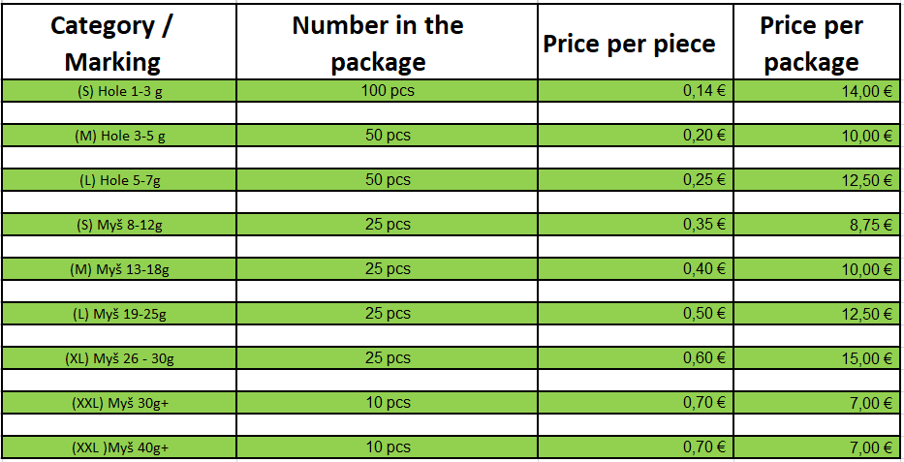Select the (XXL) Myš 30g+ cell
This screenshot has height=462, width=904.
click(x=119, y=403)
